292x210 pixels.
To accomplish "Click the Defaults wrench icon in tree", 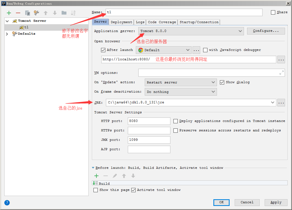I will point(15,34).
